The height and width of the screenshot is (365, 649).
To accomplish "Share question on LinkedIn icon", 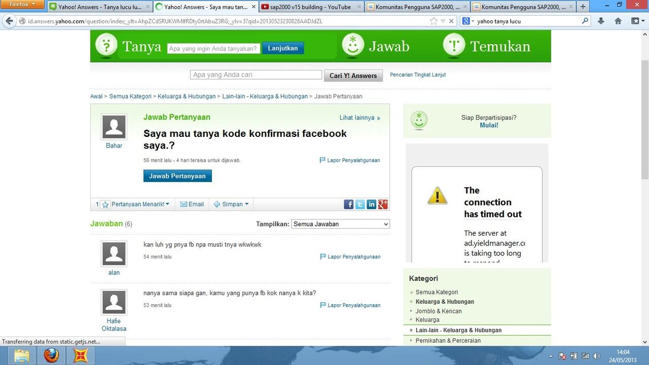I will tap(372, 204).
